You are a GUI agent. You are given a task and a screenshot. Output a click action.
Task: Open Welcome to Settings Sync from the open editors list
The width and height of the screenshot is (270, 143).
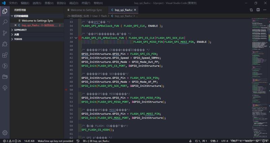37,21
